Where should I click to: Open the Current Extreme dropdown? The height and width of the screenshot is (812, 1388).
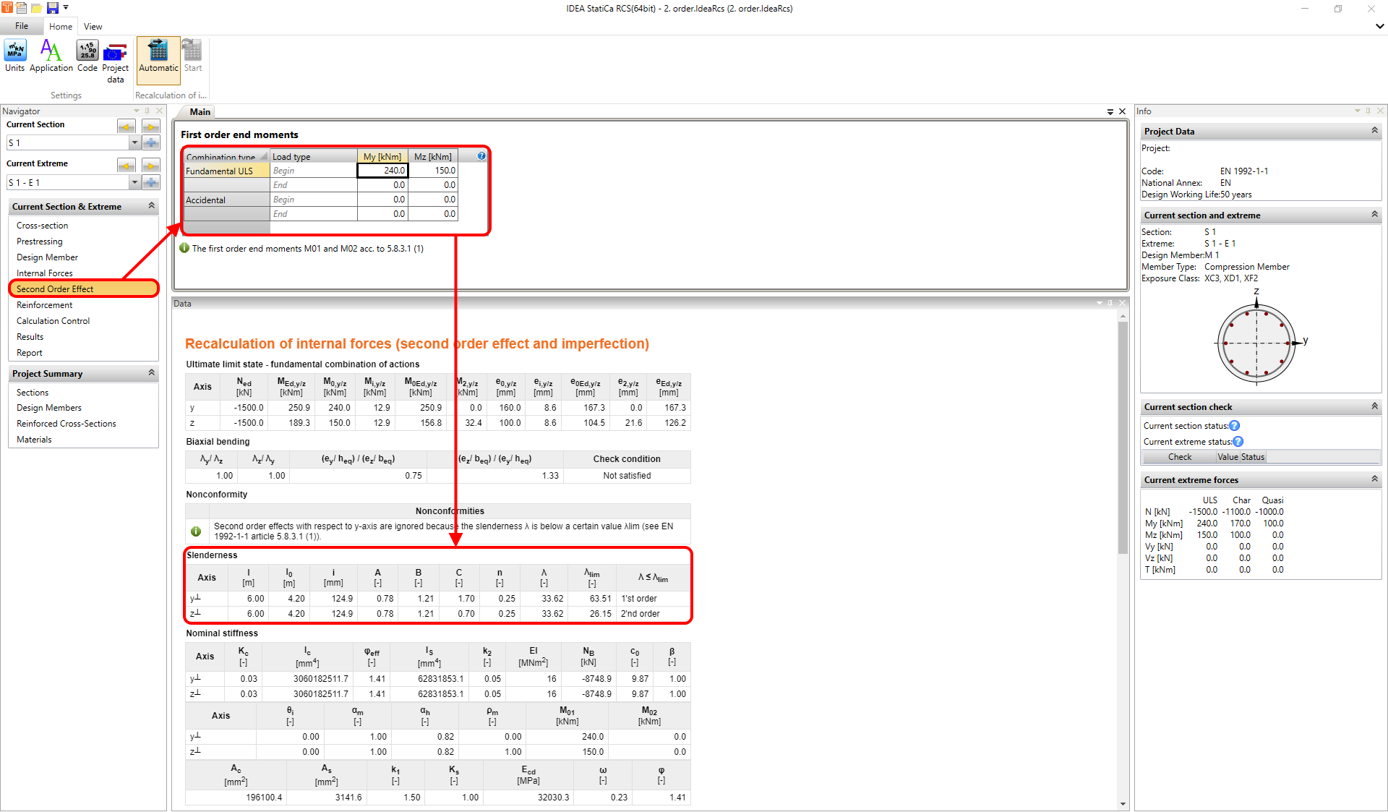(134, 183)
